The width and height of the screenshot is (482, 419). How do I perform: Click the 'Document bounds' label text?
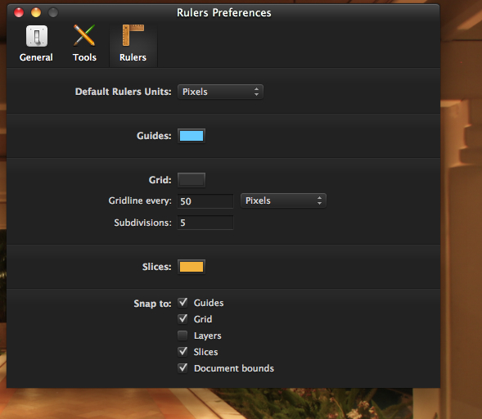point(234,368)
